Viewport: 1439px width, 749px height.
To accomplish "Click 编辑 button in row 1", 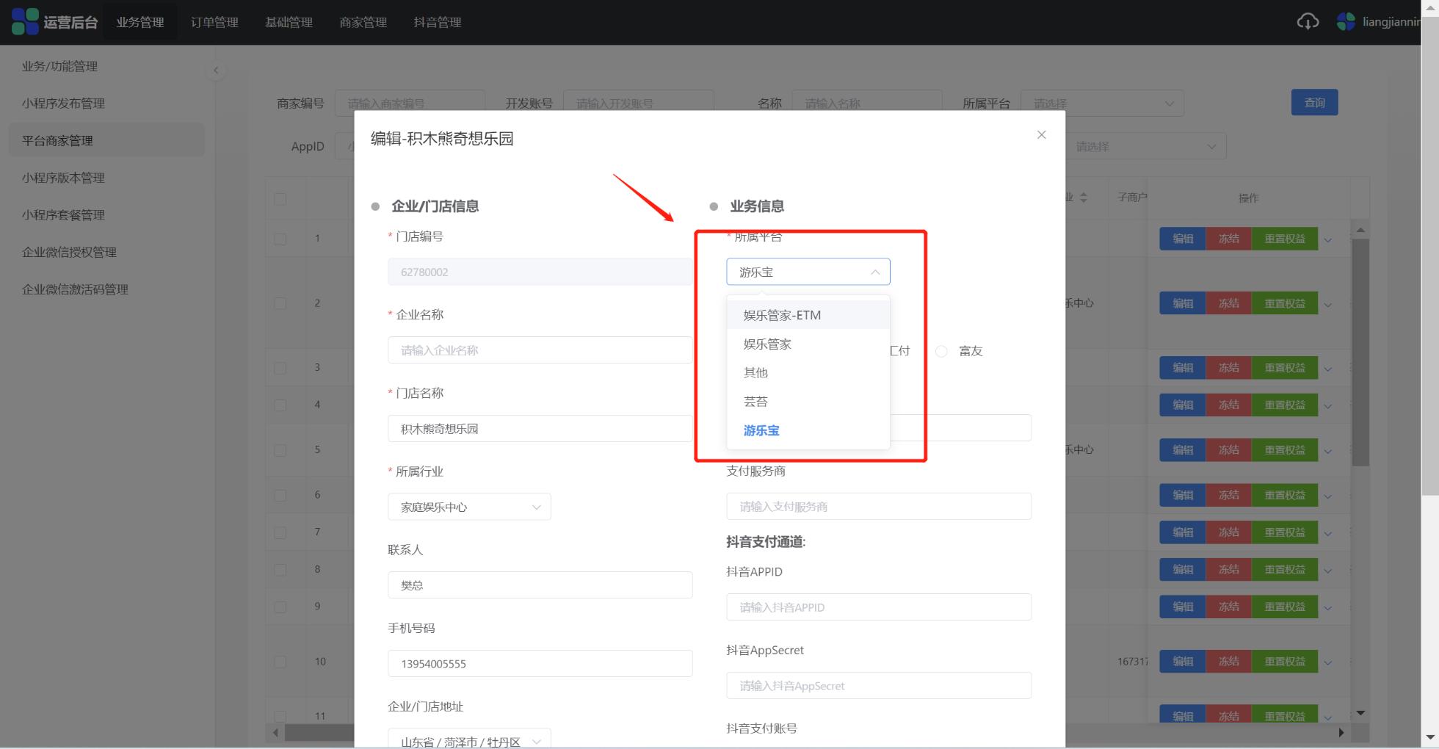I will (x=1182, y=239).
